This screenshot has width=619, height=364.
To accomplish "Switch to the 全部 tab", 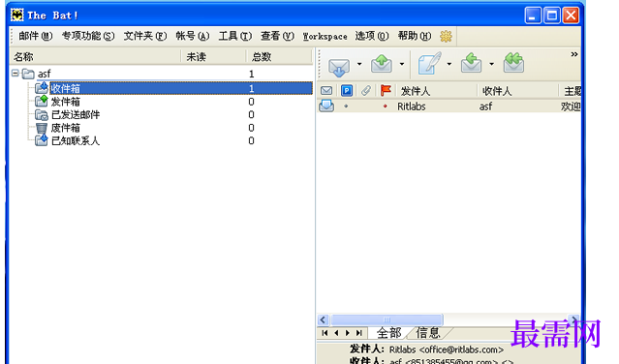I will tap(388, 333).
